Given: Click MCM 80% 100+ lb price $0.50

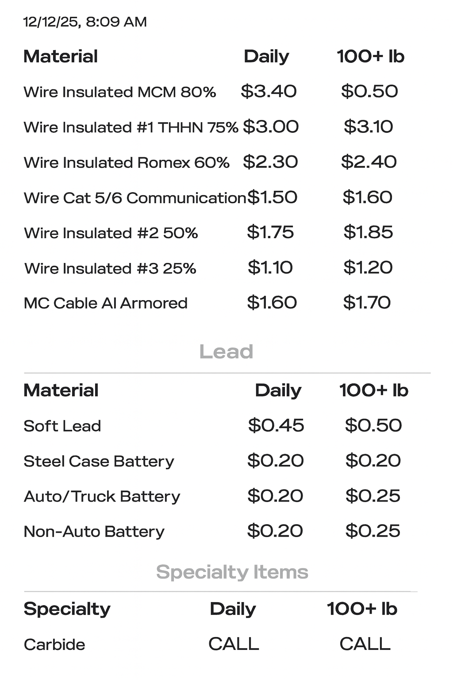Looking at the screenshot, I should coord(369,92).
